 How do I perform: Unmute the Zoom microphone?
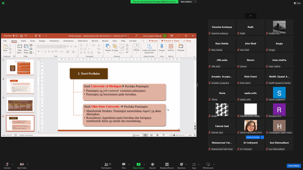[x=7, y=165]
